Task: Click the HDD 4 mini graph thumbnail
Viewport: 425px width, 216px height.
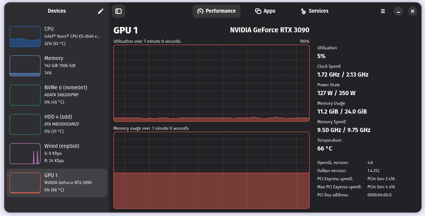Action: (25, 124)
